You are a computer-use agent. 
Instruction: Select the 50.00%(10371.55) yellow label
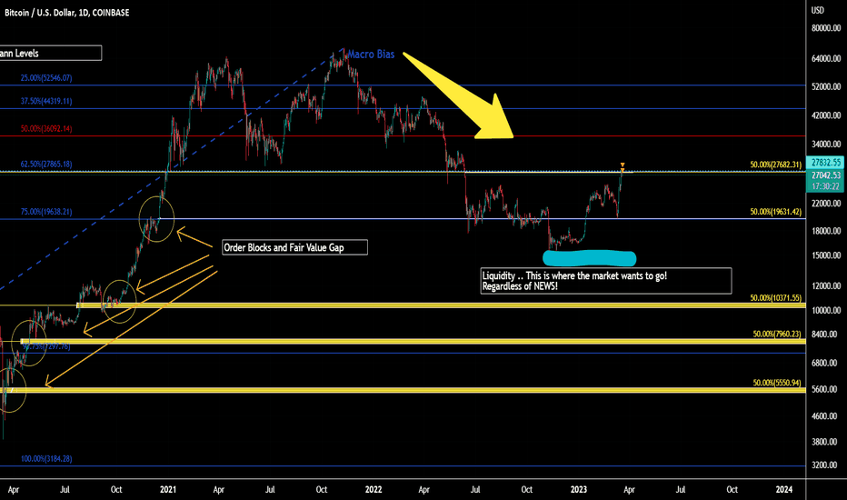pos(776,298)
